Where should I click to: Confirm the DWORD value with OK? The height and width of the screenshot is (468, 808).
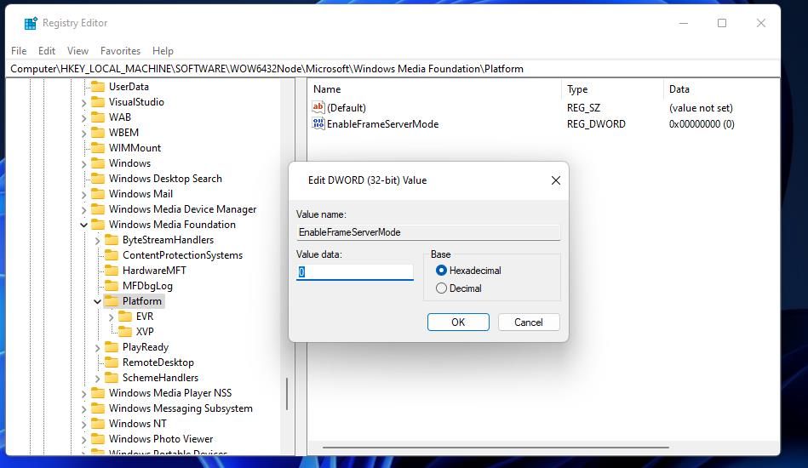(458, 322)
